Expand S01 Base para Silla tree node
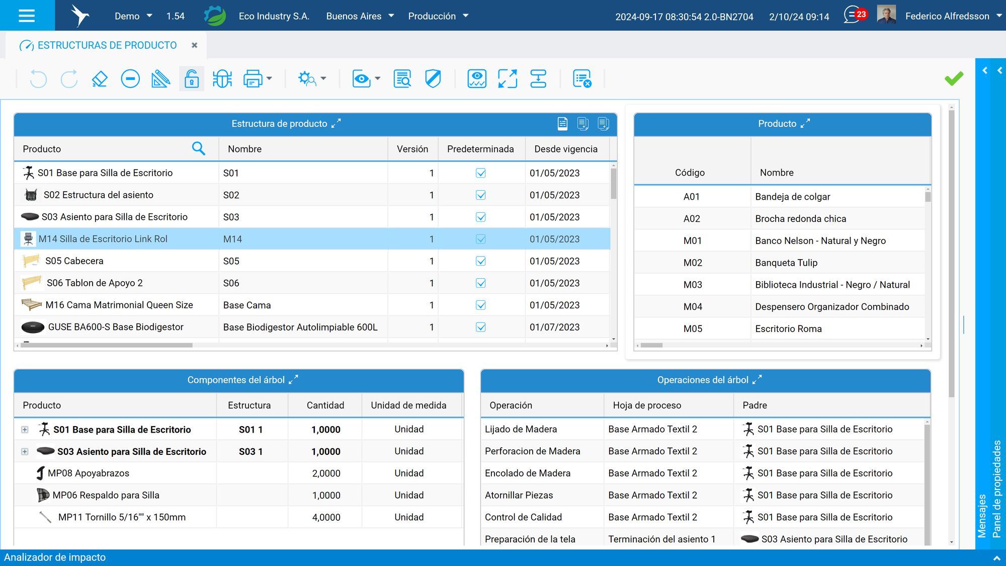The image size is (1006, 566). tap(25, 430)
